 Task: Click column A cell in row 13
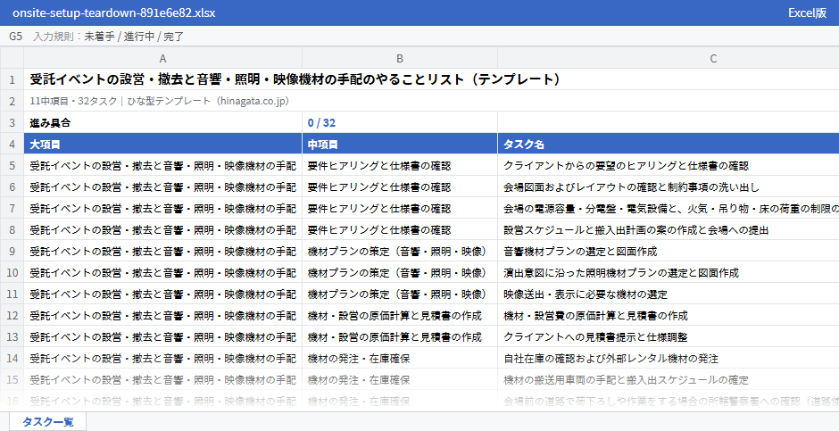162,337
